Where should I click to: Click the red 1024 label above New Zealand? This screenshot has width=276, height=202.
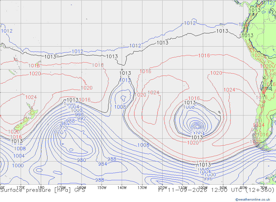[31, 97]
